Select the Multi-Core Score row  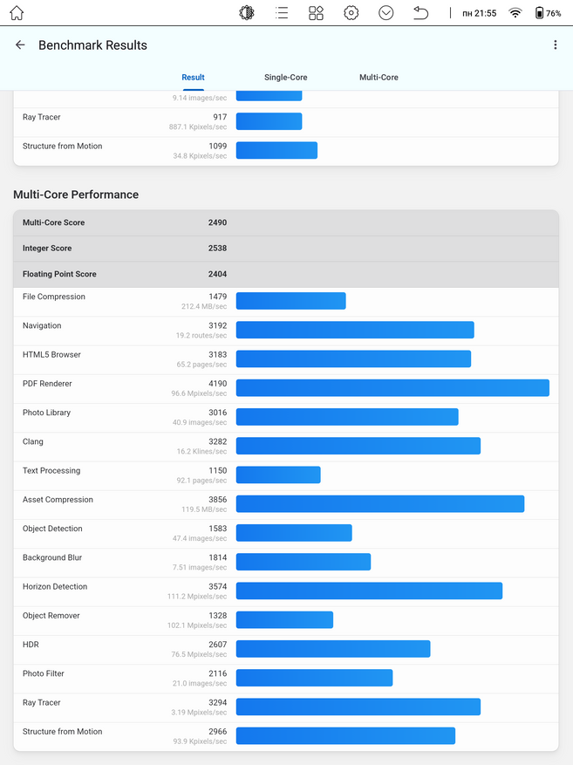pyautogui.click(x=286, y=222)
